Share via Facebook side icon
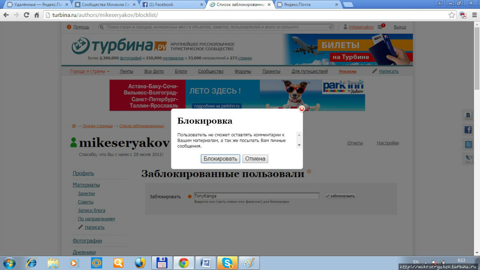This screenshot has height=270, width=480. [468, 130]
